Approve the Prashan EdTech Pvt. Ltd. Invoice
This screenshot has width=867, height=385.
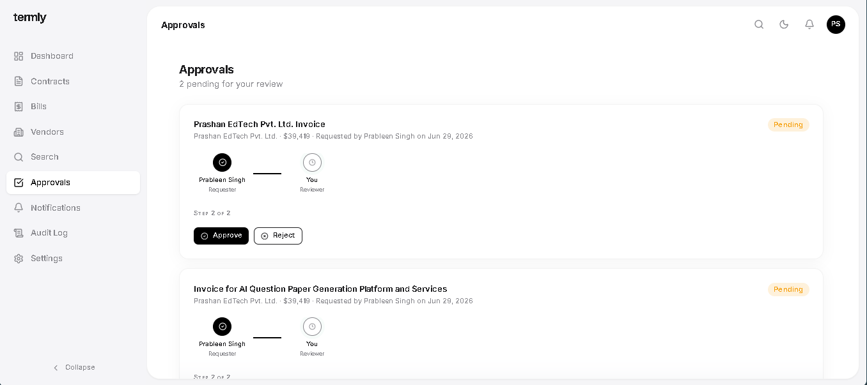221,236
